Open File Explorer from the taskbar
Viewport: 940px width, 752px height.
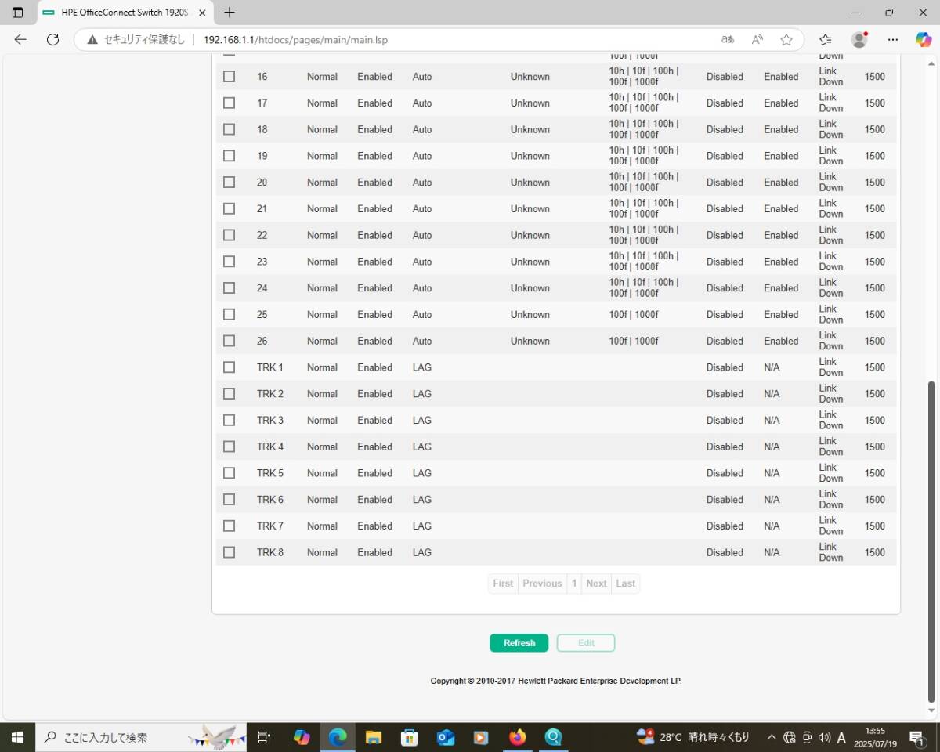374,737
